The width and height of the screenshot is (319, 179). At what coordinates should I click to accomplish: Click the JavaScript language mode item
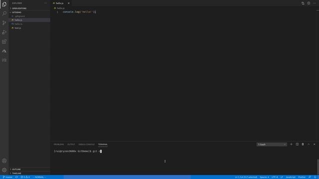291,177
